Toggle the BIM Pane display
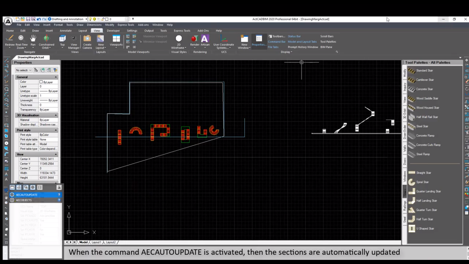 click(x=326, y=47)
